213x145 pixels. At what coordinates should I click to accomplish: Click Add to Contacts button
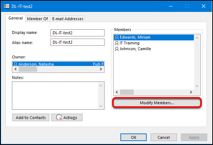[x=31, y=118]
